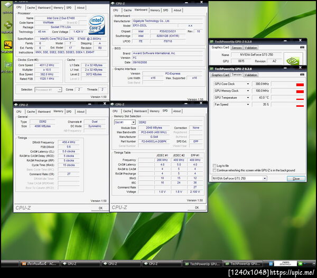Click OK in the CPU-Z Memory window
This screenshot has height=278, width=317.
pyautogui.click(x=100, y=208)
